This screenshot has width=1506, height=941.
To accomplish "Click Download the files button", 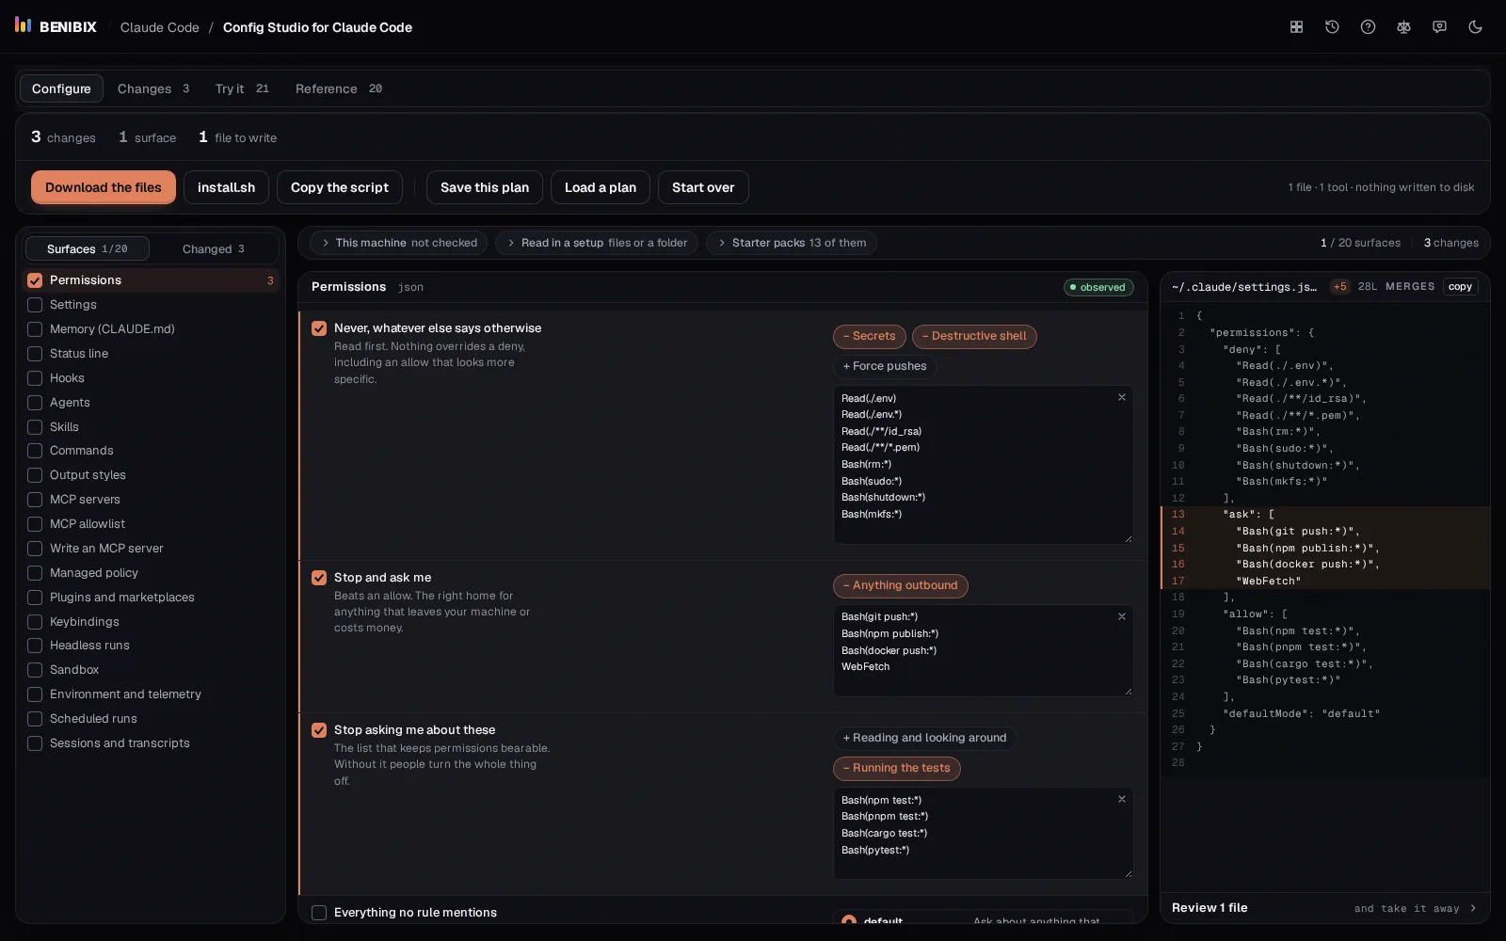I will tap(104, 187).
